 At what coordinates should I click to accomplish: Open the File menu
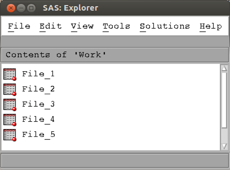click(x=19, y=27)
